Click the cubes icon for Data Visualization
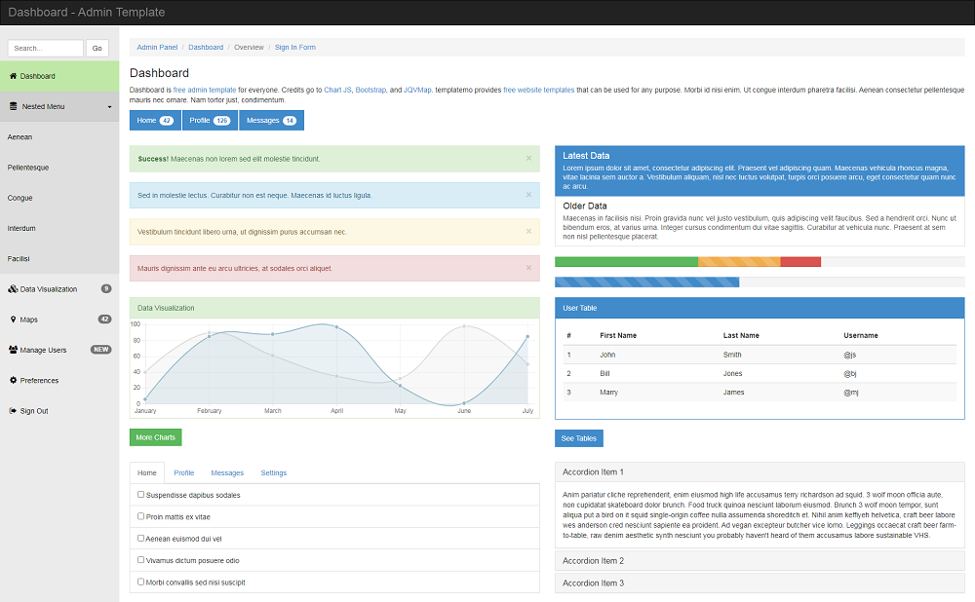This screenshot has height=602, width=975. (x=13, y=289)
